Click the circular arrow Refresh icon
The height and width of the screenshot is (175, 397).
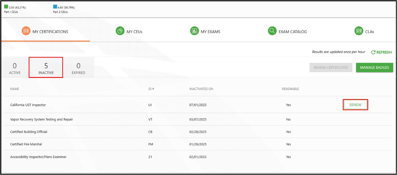(x=373, y=52)
